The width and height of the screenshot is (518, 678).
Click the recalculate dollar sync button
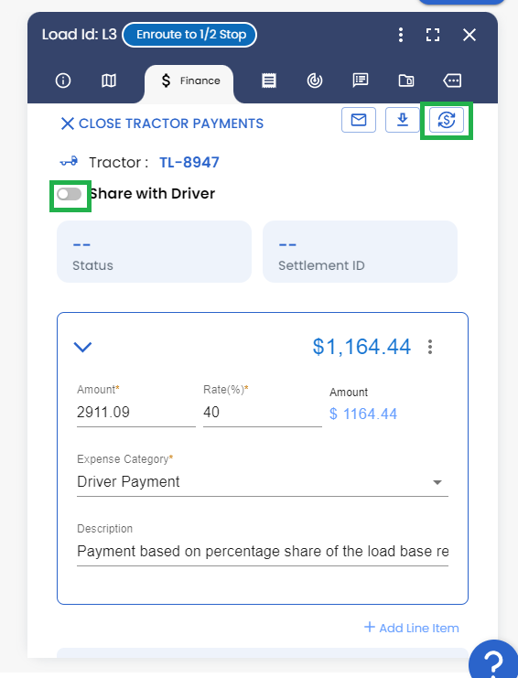[x=447, y=120]
